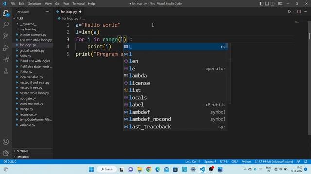Select language mode Python in status bar
The height and width of the screenshot is (174, 311).
point(246,161)
